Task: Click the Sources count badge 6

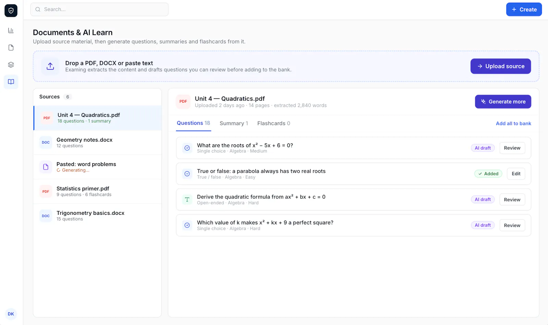Action: (x=67, y=97)
